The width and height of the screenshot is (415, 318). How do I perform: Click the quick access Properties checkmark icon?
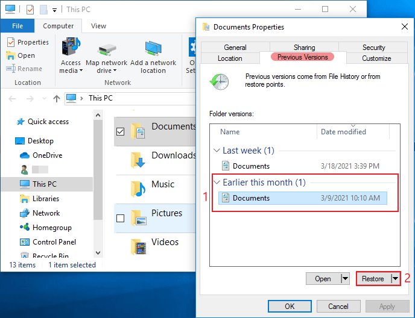click(30, 10)
